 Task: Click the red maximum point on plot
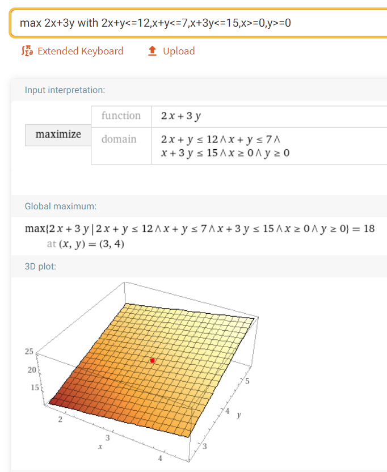[x=153, y=360]
